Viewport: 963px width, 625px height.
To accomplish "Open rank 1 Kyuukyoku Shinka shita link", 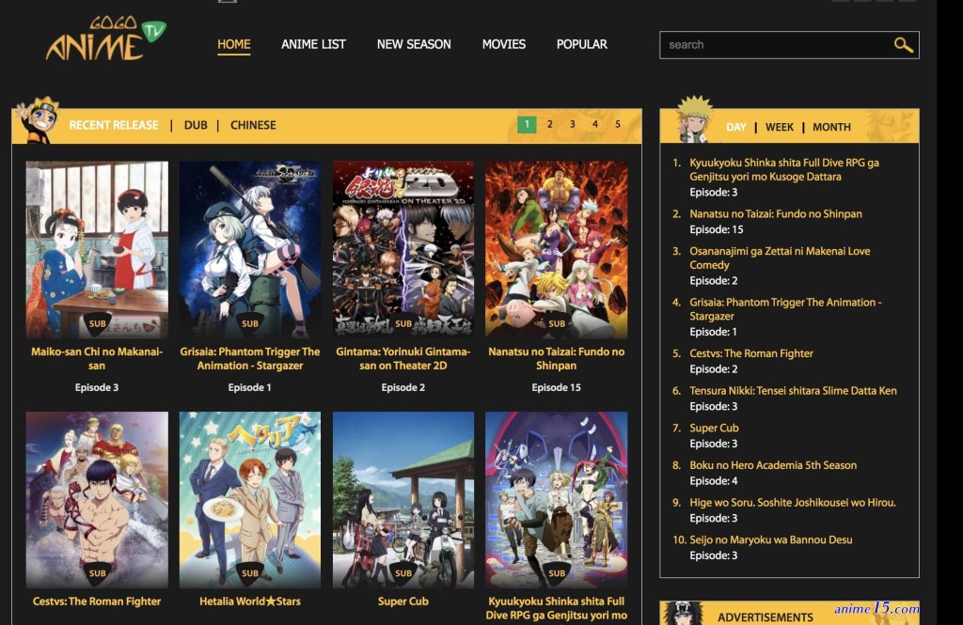I will point(784,169).
